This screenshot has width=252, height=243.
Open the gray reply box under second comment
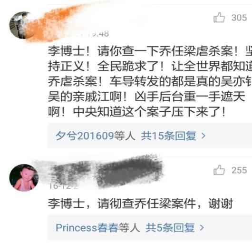click(x=150, y=228)
